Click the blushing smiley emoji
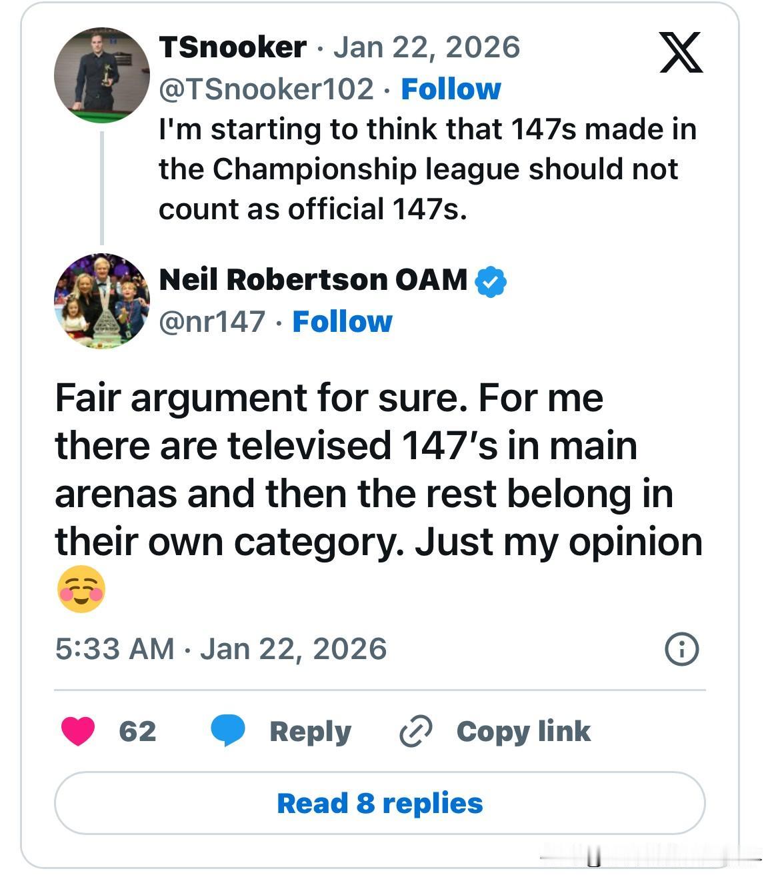 pyautogui.click(x=81, y=590)
